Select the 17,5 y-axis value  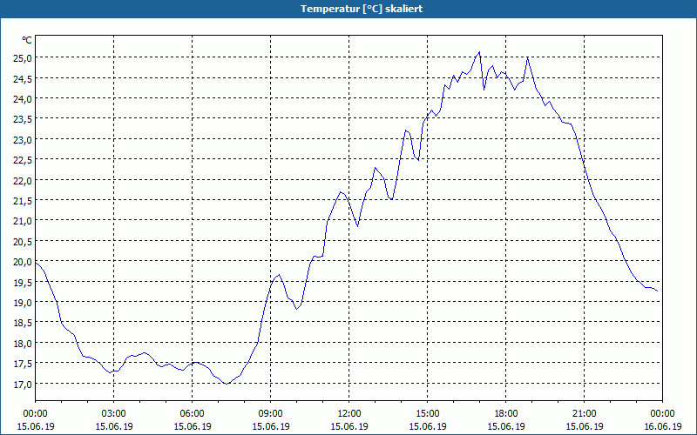(23, 364)
